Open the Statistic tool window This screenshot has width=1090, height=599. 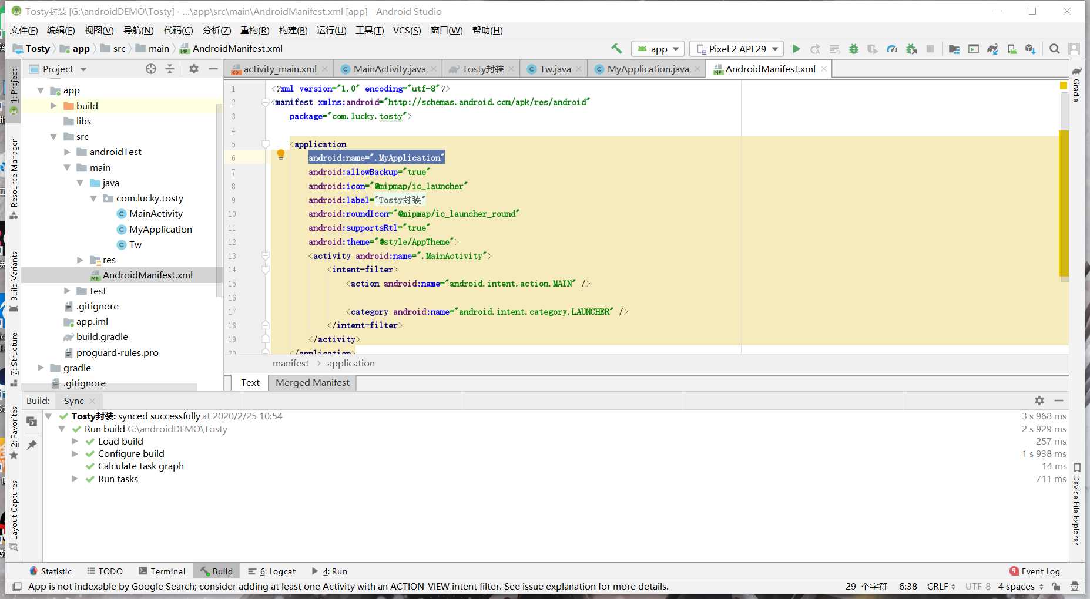point(51,571)
